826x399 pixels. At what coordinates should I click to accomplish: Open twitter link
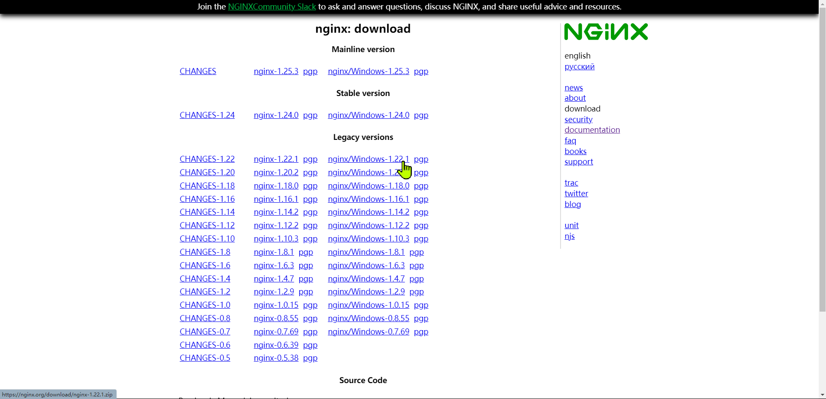576,194
